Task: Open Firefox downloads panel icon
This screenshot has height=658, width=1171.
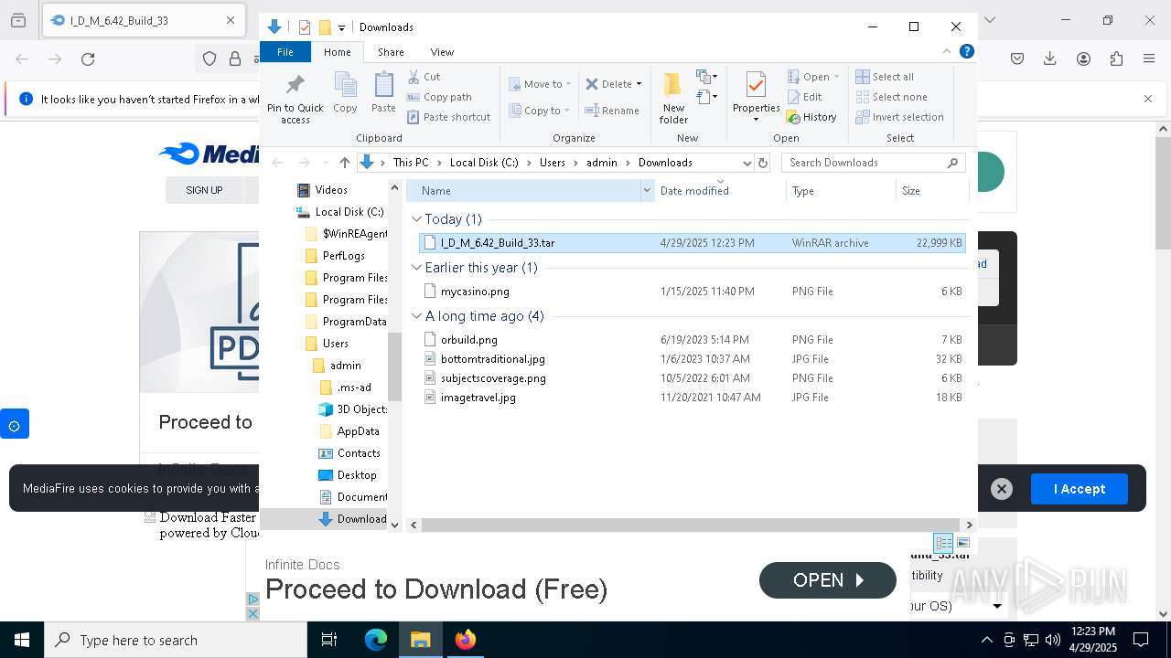Action: point(1050,59)
